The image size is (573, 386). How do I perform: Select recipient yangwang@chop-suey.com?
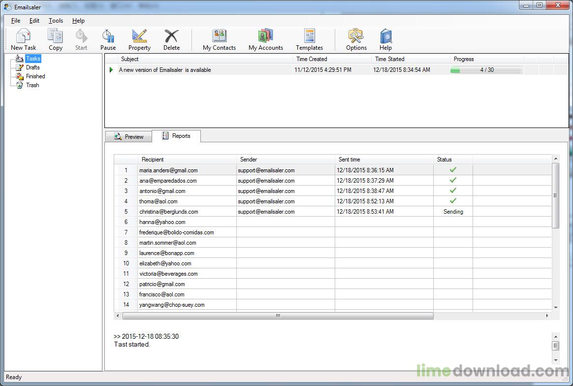pyautogui.click(x=172, y=305)
